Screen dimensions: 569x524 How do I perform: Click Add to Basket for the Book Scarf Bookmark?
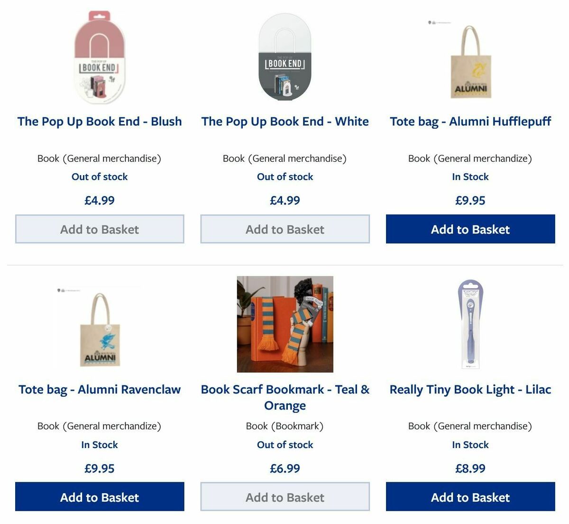[284, 497]
